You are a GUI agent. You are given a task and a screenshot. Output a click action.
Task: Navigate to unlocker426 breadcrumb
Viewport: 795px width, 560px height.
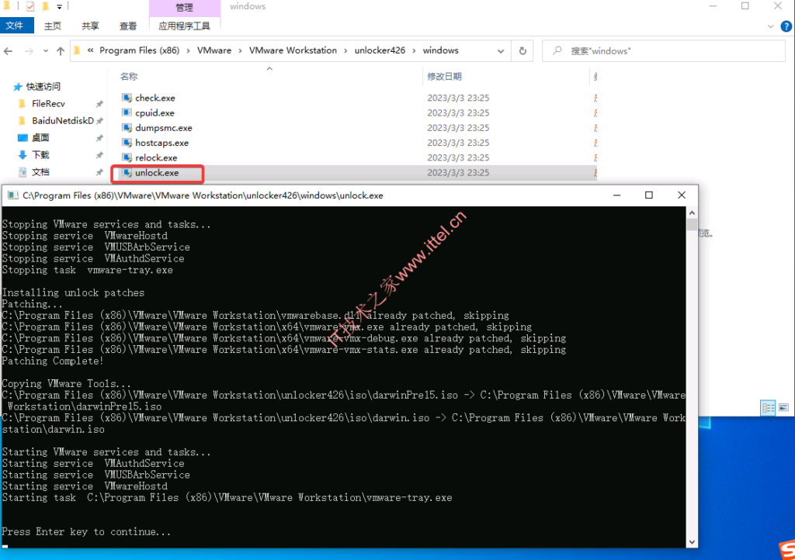pos(380,50)
